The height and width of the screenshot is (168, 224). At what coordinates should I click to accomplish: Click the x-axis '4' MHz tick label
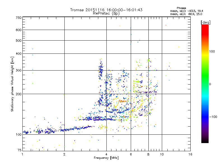point(106,154)
